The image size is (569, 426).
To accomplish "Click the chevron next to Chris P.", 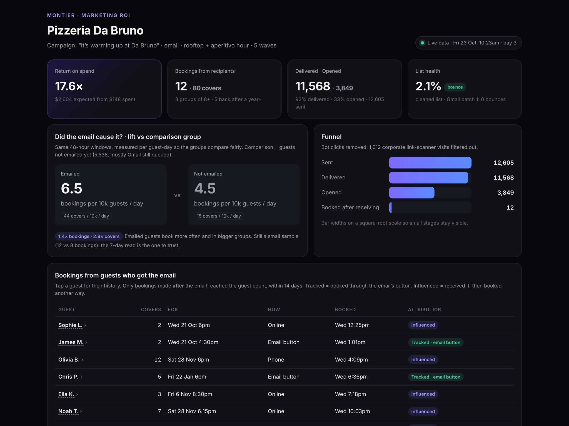I will coord(81,377).
